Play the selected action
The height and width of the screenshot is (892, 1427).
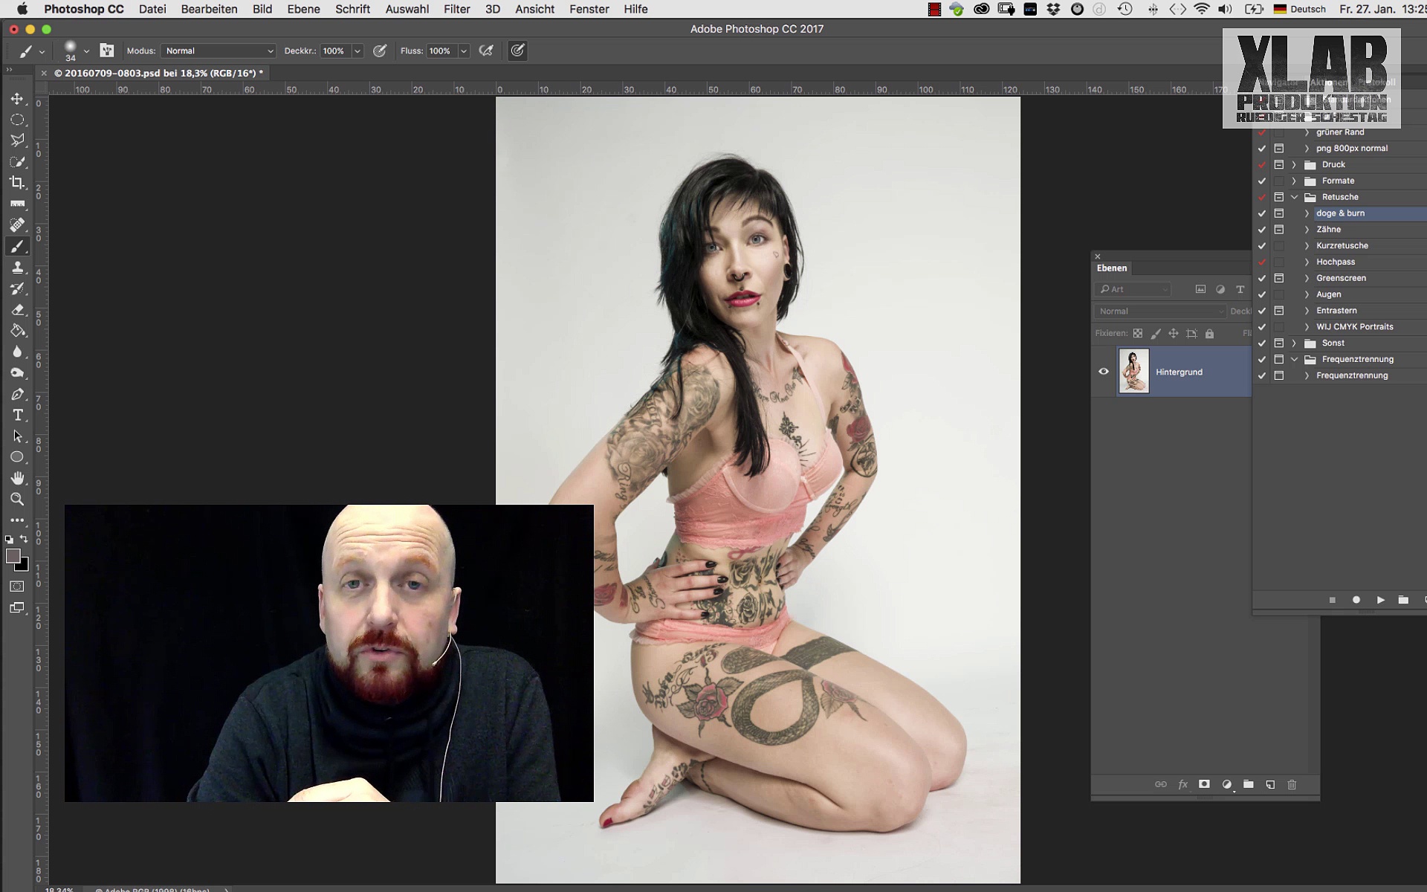pyautogui.click(x=1380, y=600)
